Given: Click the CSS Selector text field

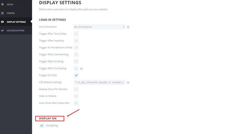Looking at the screenshot, I should click(99, 82).
